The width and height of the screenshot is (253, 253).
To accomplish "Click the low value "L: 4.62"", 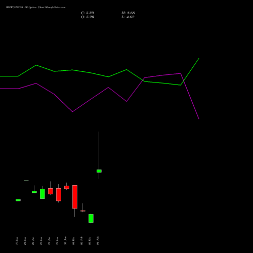I will [128, 17].
